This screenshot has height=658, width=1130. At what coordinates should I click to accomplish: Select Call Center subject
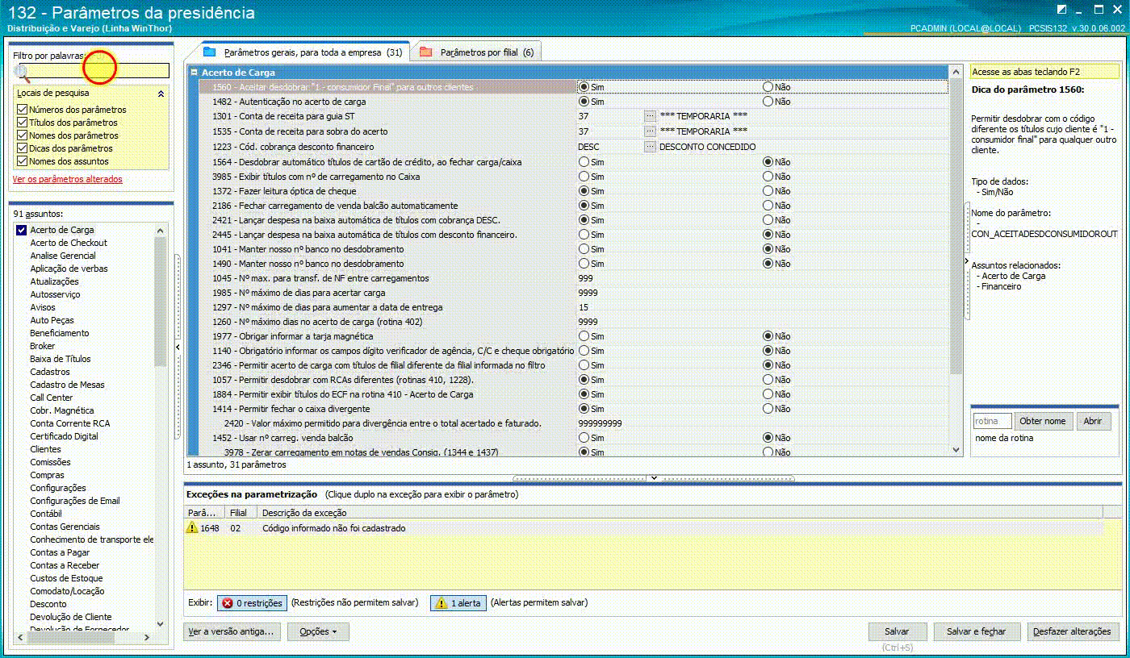pyautogui.click(x=52, y=398)
